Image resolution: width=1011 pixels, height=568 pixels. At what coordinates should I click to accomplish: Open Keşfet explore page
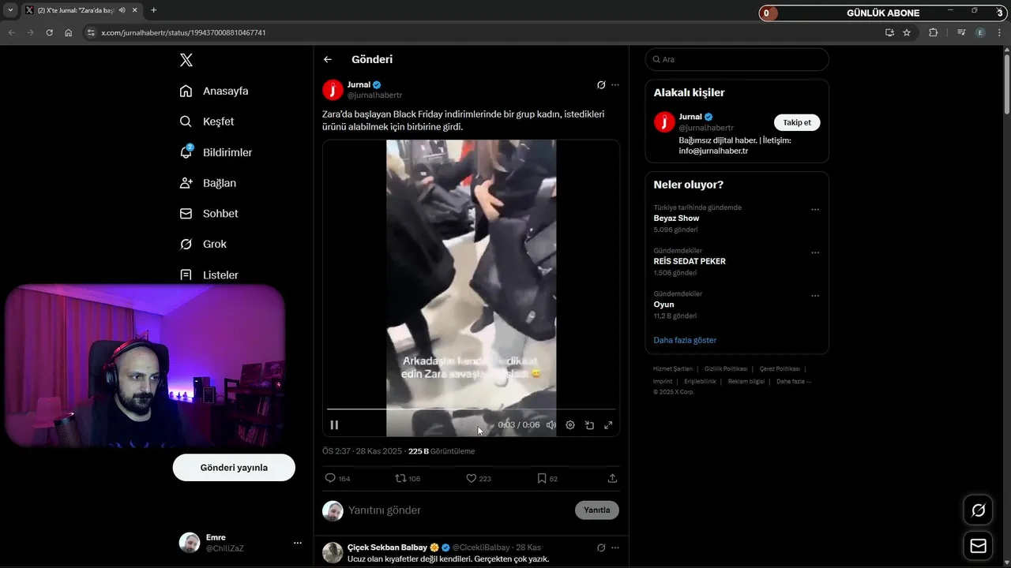[207, 121]
